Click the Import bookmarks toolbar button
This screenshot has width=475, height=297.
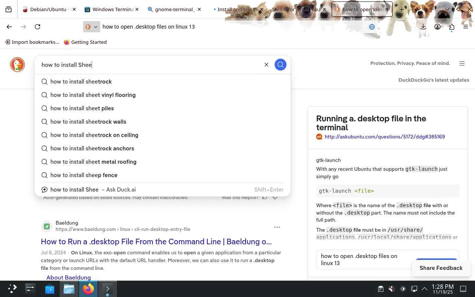pyautogui.click(x=32, y=42)
